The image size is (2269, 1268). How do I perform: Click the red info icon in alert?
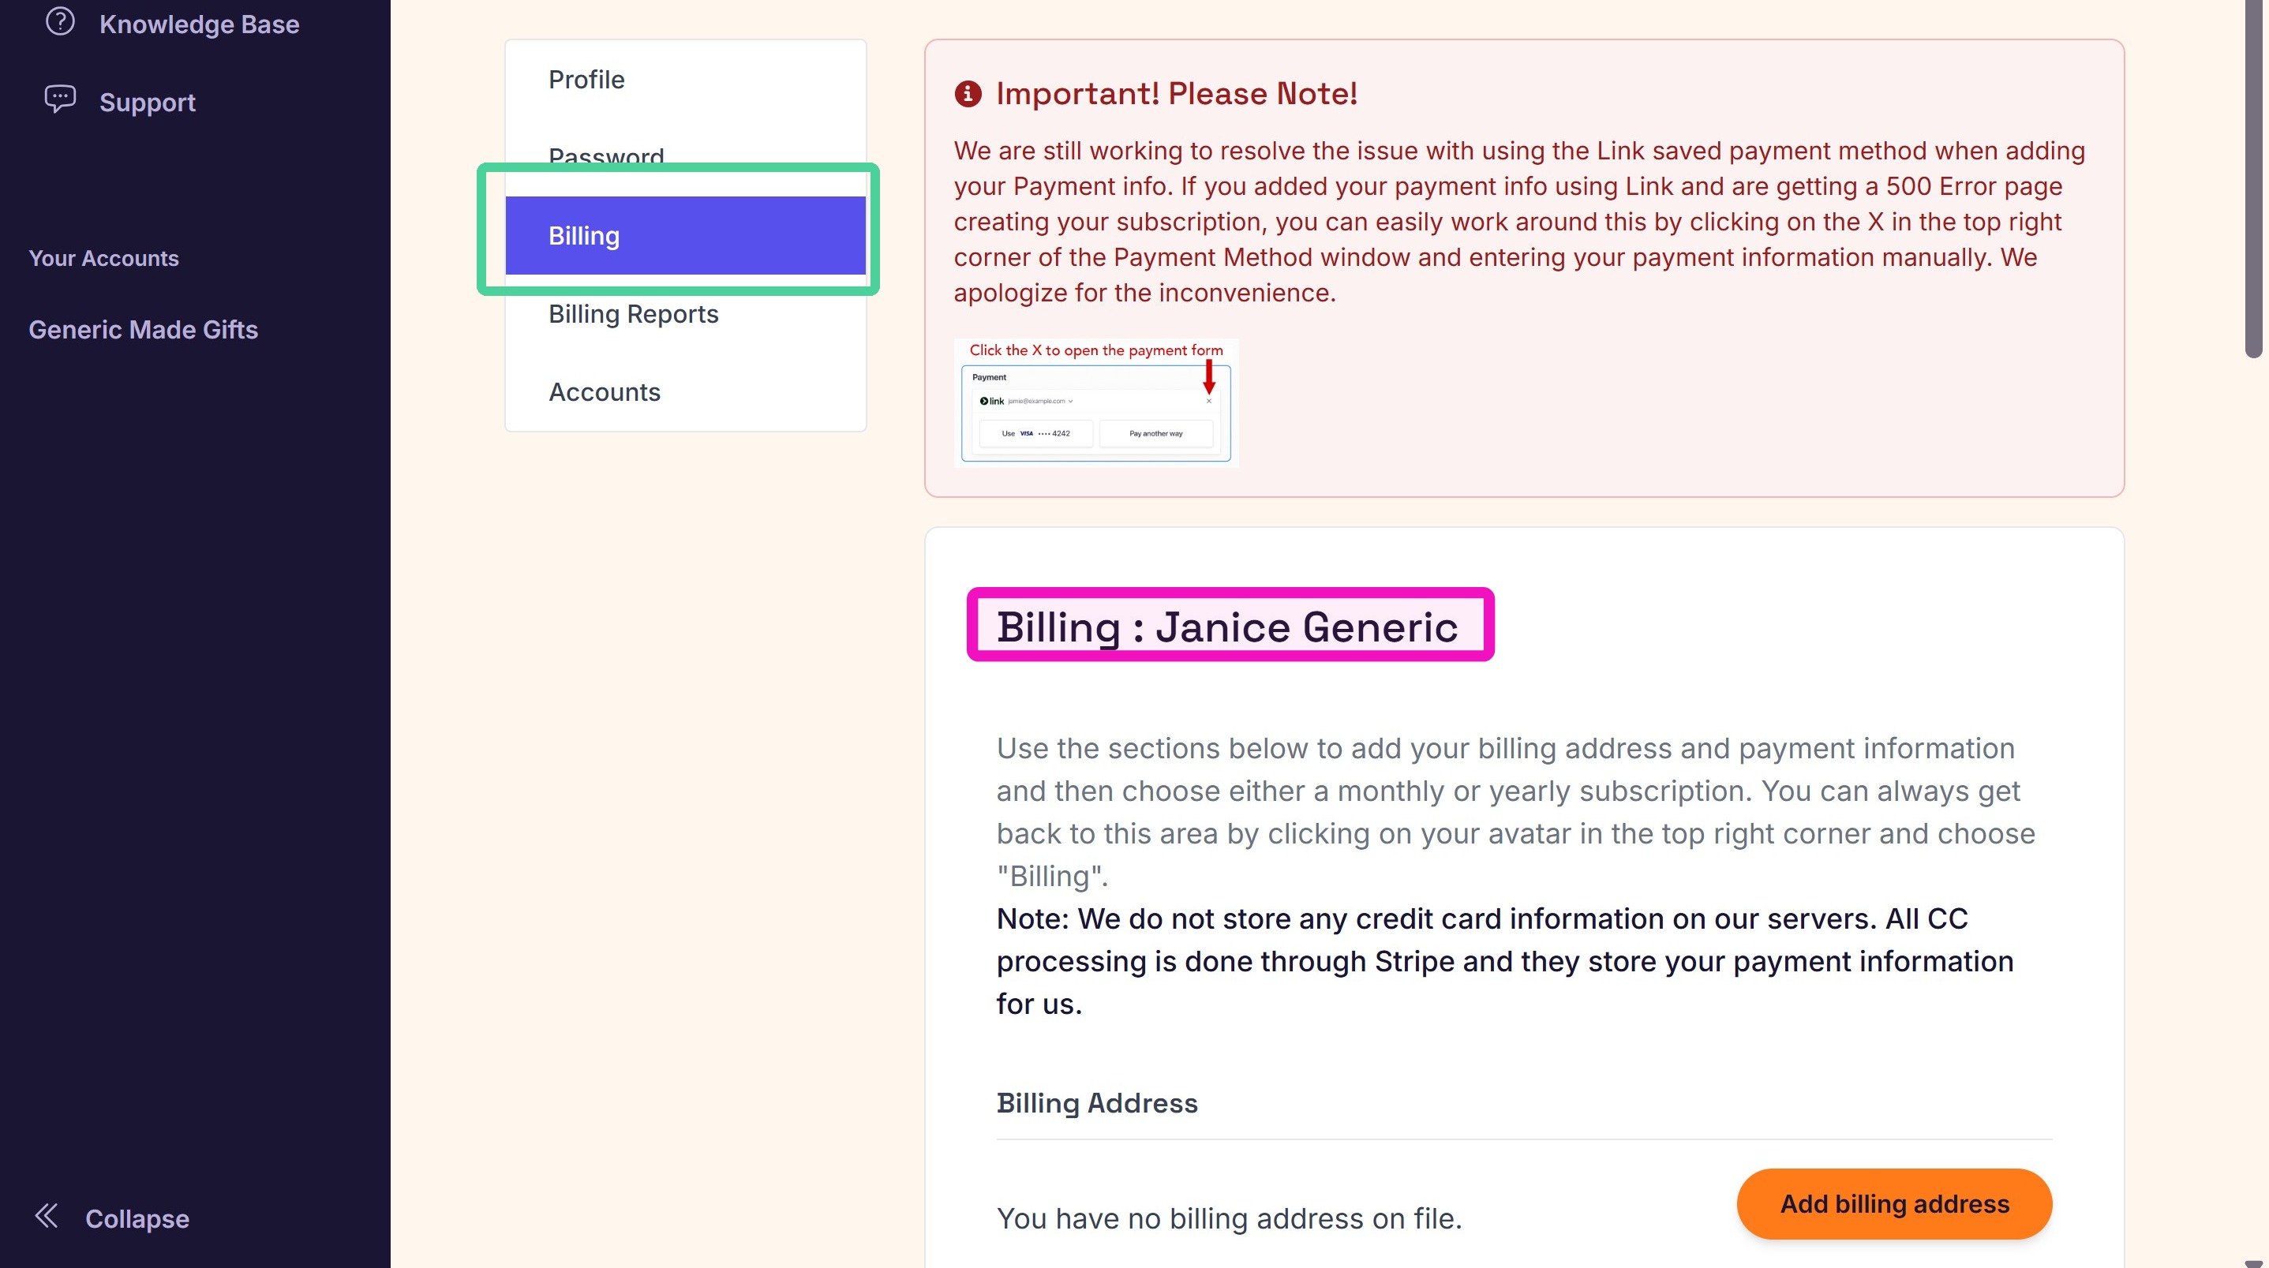click(967, 93)
